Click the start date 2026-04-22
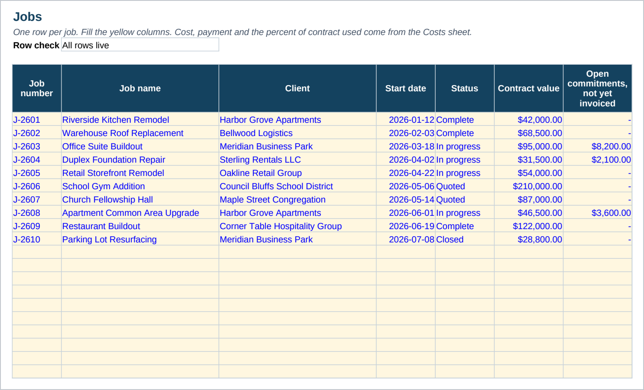The image size is (644, 390). click(406, 173)
